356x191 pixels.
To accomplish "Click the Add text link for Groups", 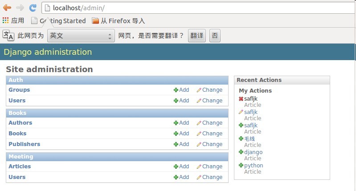I will (184, 90).
